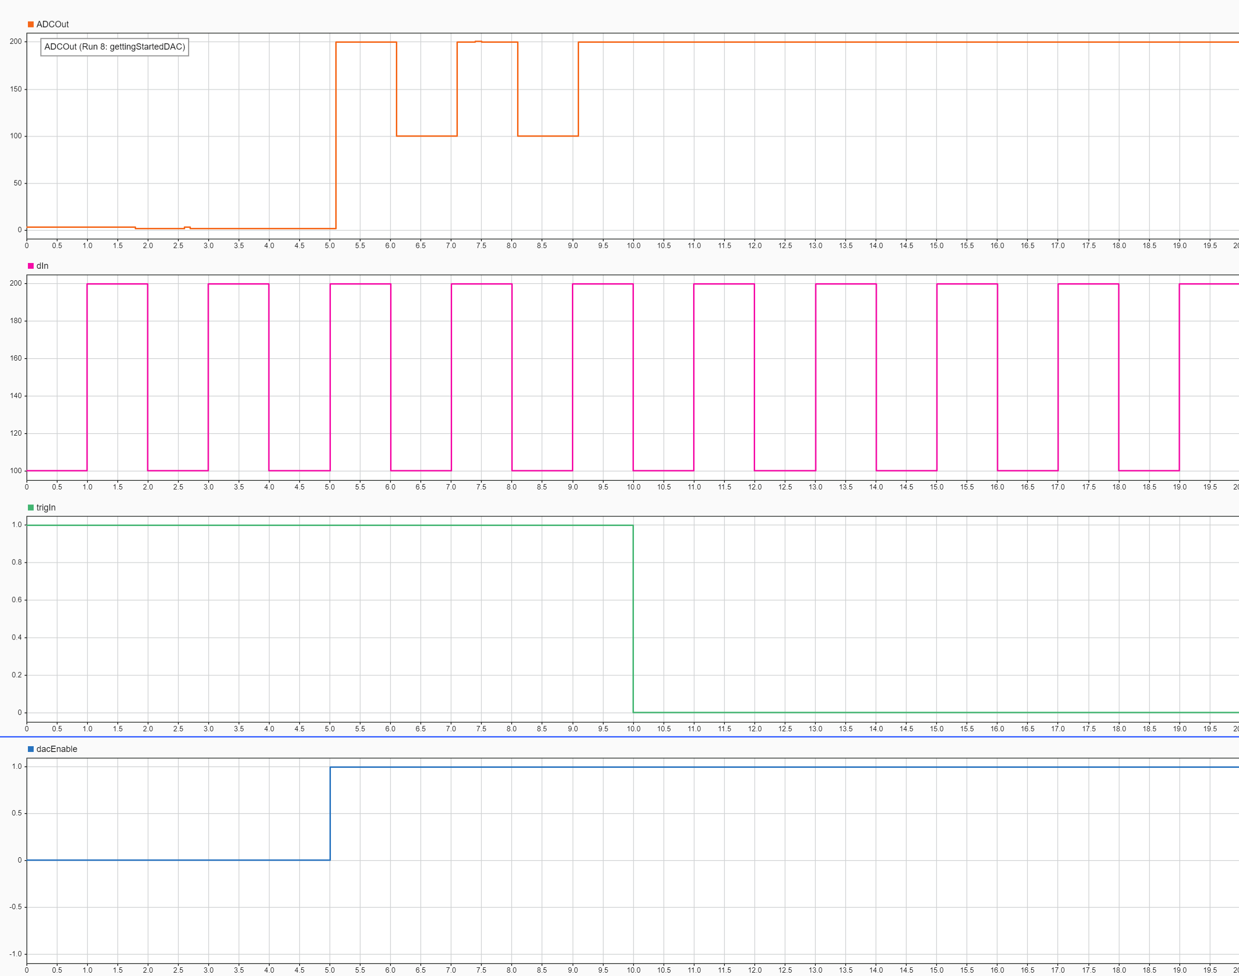Click trigIn falling edge at time 10.0
Image resolution: width=1239 pixels, height=976 pixels.
click(633, 619)
